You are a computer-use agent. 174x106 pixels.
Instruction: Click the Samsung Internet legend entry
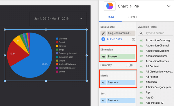click(x=66, y=53)
